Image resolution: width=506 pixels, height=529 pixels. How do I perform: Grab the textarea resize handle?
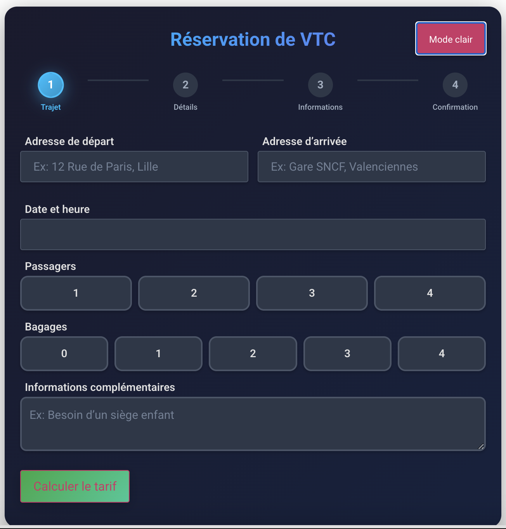tap(481, 446)
